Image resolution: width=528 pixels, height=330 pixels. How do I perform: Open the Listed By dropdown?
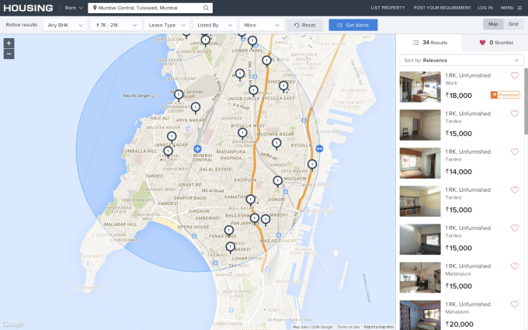click(x=214, y=26)
